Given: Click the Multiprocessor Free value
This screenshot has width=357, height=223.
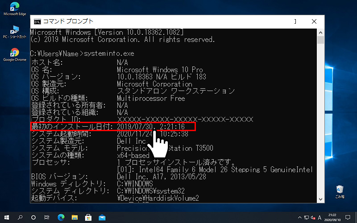Looking at the screenshot, I should click(x=151, y=98).
